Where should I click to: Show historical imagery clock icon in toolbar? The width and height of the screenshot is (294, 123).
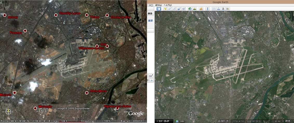(x=190, y=9)
